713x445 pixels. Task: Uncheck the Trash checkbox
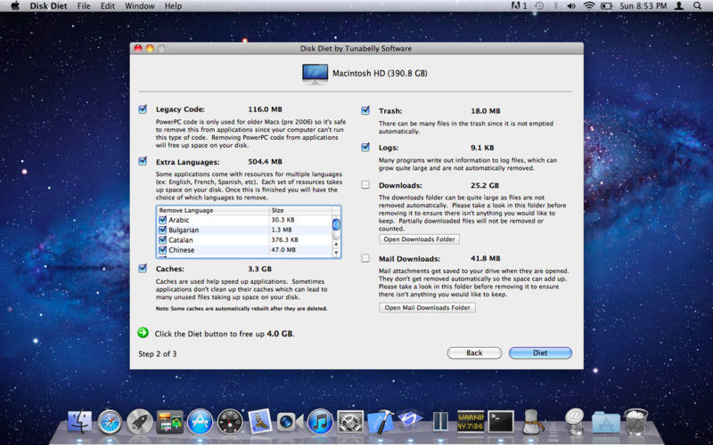click(365, 110)
